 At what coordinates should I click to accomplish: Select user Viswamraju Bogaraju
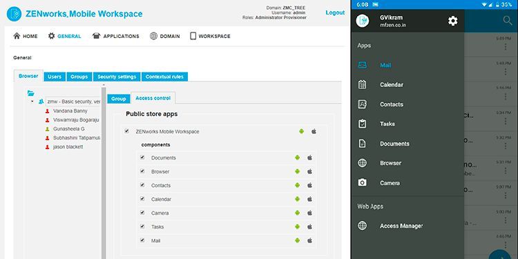(x=76, y=120)
